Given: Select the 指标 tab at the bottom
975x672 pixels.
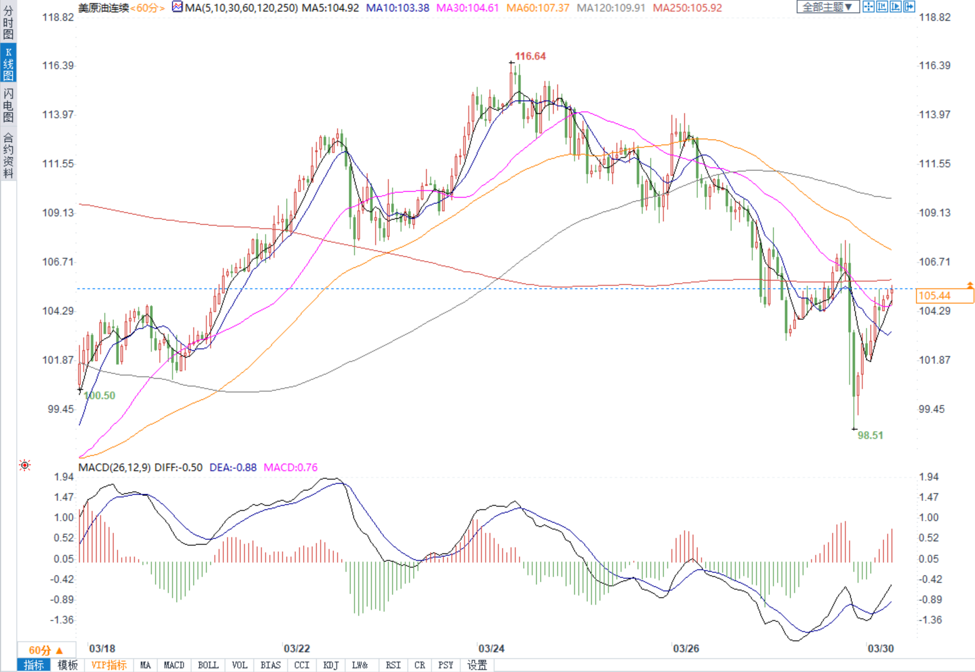Looking at the screenshot, I should [x=34, y=665].
